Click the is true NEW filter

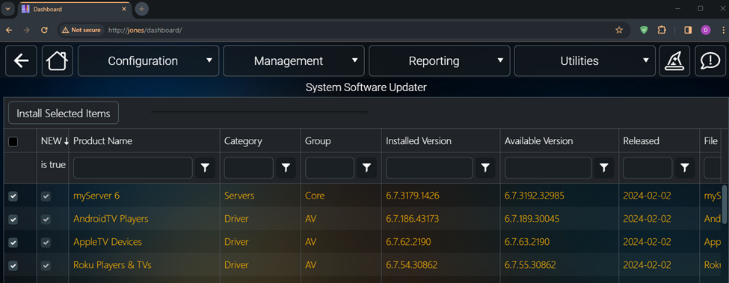click(53, 165)
